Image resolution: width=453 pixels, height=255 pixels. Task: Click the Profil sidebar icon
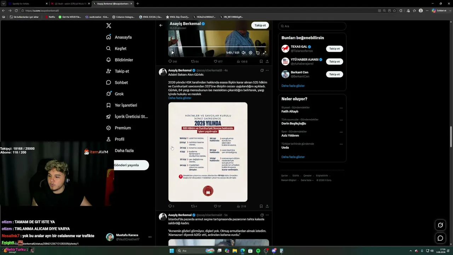click(x=109, y=139)
